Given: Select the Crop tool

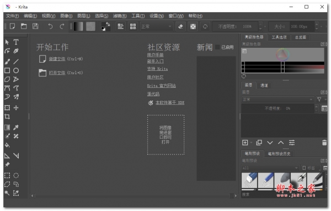Looking at the screenshot, I should pyautogui.click(x=7, y=116).
